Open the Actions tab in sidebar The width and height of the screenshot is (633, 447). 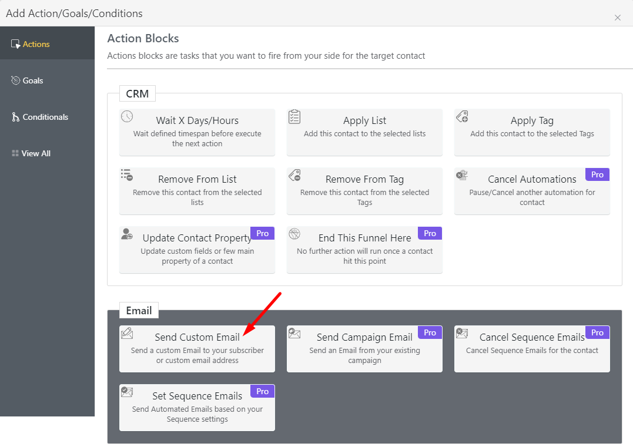tap(47, 44)
